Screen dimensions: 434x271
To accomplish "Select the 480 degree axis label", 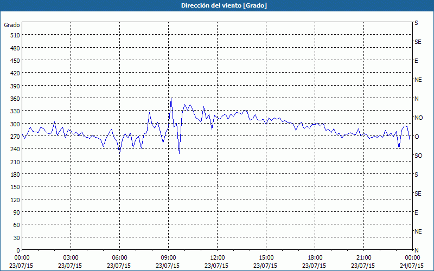I will 15,48.
